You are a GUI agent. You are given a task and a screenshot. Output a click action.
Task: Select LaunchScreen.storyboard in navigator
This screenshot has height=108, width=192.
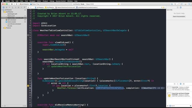point(14,24)
